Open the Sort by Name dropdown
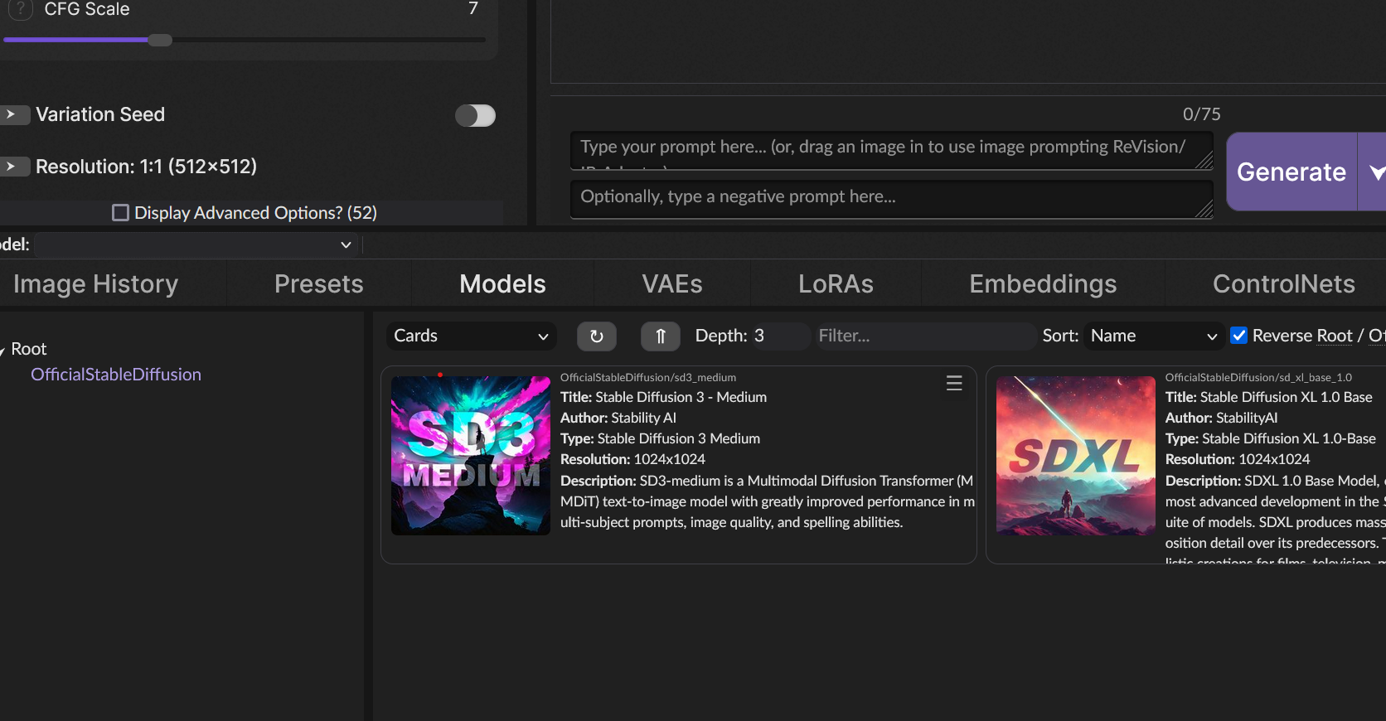1386x721 pixels. click(x=1154, y=336)
